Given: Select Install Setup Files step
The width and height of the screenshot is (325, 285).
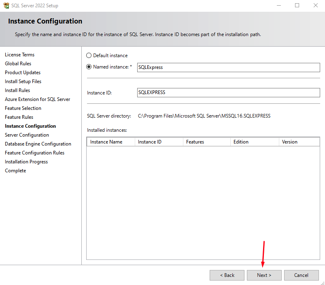Looking at the screenshot, I should coord(23,81).
